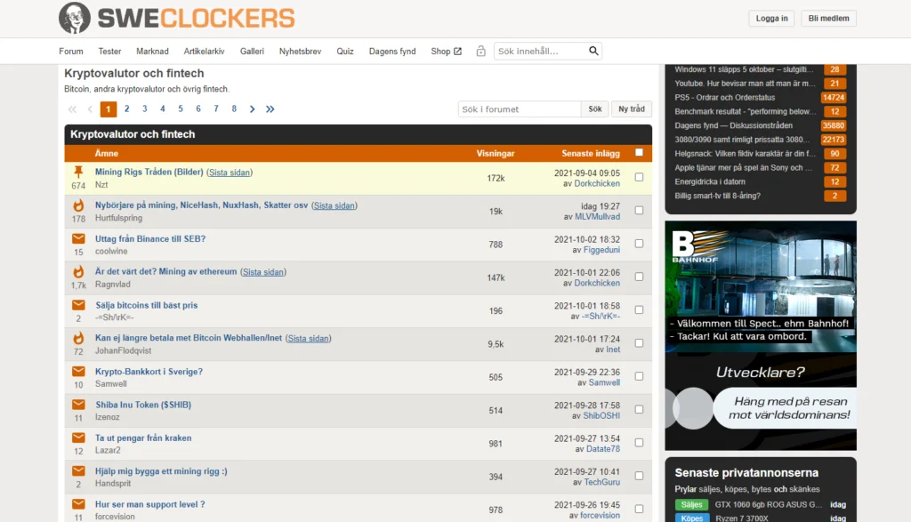Click envelope icon for Ta ut pengar från kraken
911x522 pixels.
click(x=78, y=438)
